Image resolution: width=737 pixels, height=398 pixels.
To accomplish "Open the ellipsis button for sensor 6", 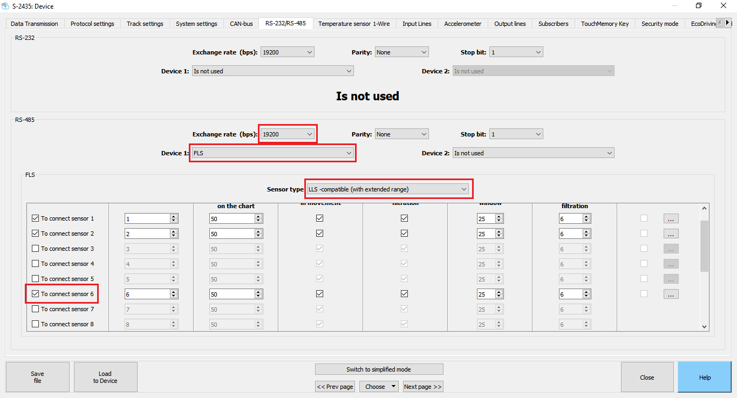I will (x=671, y=294).
